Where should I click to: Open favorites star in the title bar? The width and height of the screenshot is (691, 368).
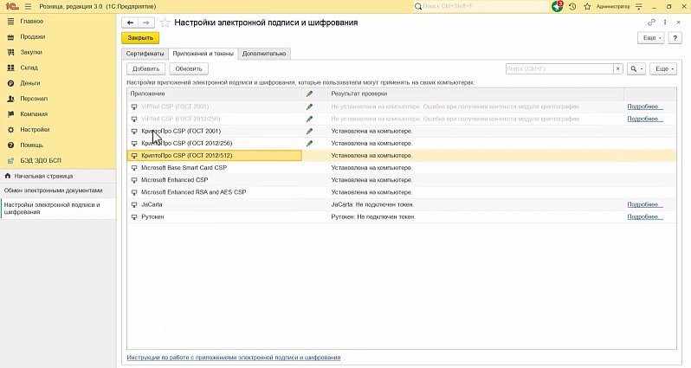tap(587, 7)
